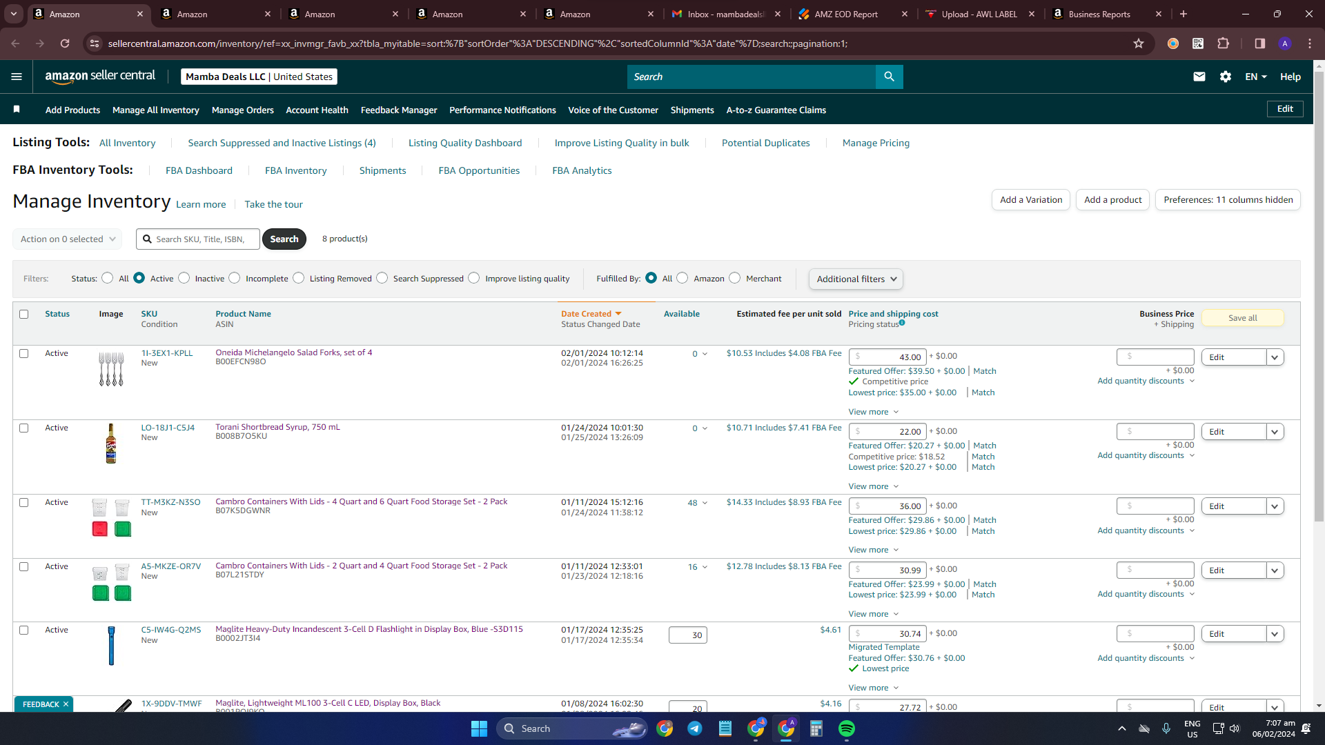Launch Telegram from the taskbar
Screen dimensions: 1325x745
[x=695, y=728]
